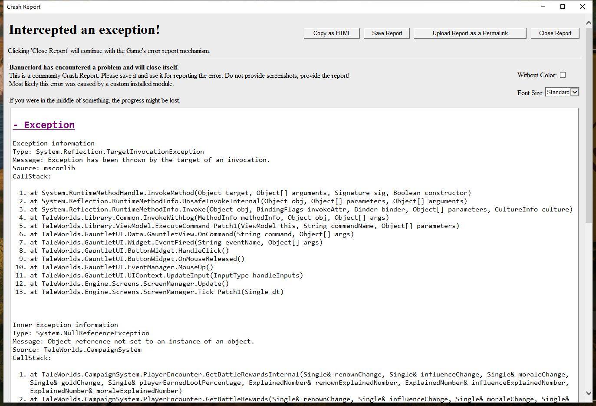Click call stack line ViewModel.ExecuteCommand_Patch1
Viewport: 596px width, 406px height.
tap(244, 226)
